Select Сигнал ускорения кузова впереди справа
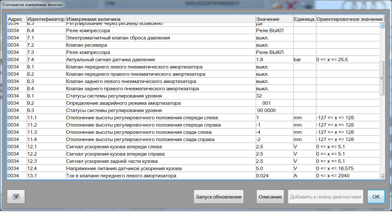The image size is (392, 213). (x=193, y=154)
